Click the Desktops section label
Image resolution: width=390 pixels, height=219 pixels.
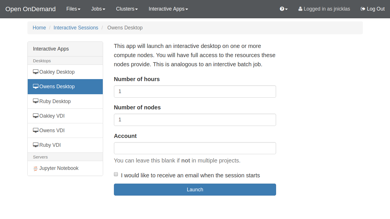[42, 61]
